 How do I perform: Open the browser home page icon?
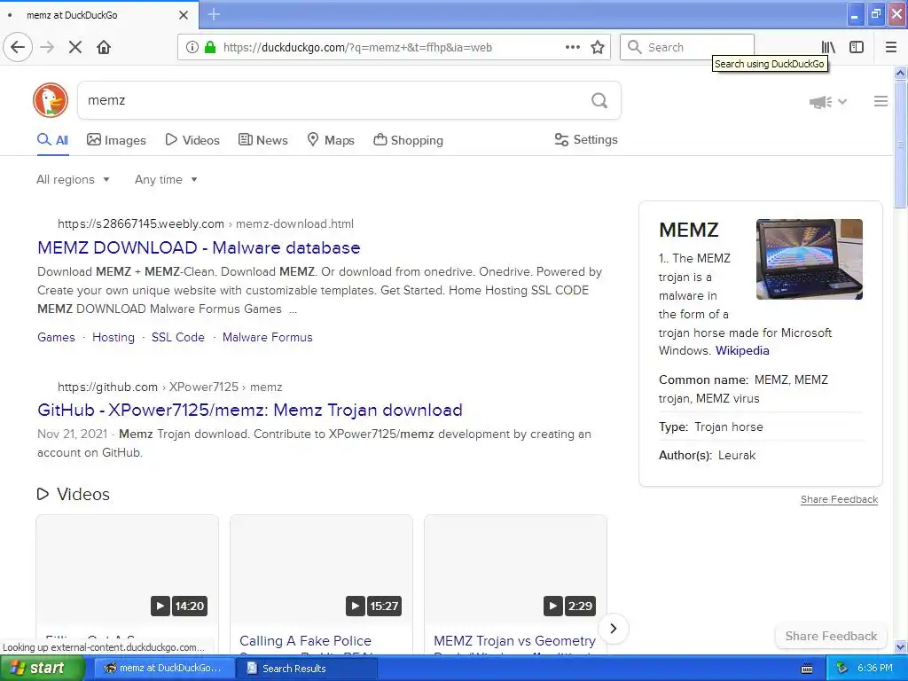tap(104, 48)
